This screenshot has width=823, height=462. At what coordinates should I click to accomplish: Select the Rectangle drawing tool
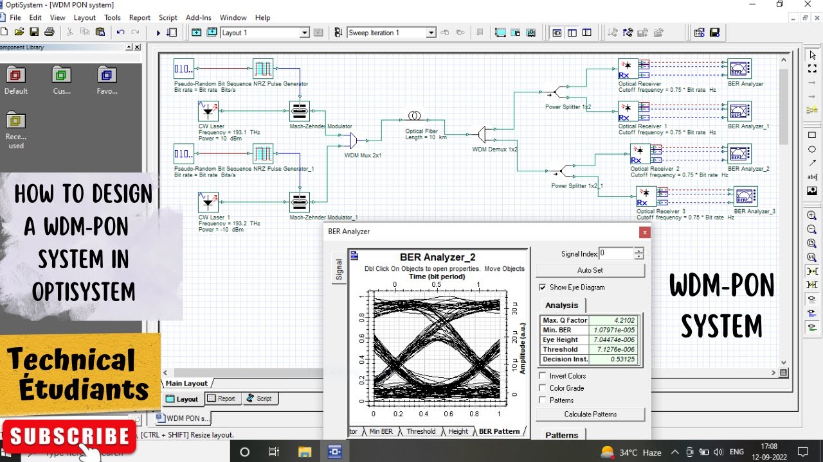[812, 135]
